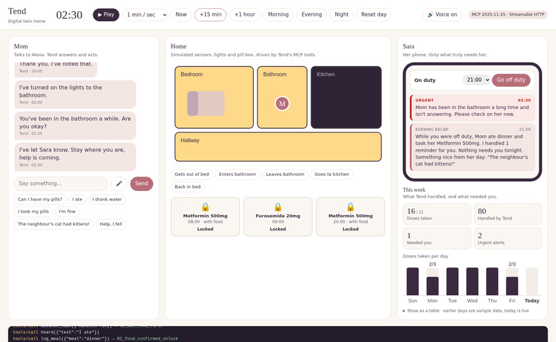Click the Sun bar in doses chart
Image resolution: width=556 pixels, height=342 pixels.
(413, 281)
